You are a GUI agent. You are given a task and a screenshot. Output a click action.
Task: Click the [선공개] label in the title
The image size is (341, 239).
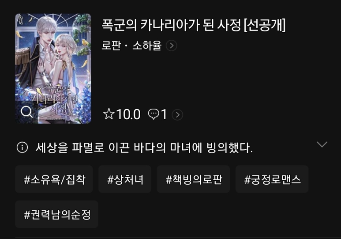point(265,25)
